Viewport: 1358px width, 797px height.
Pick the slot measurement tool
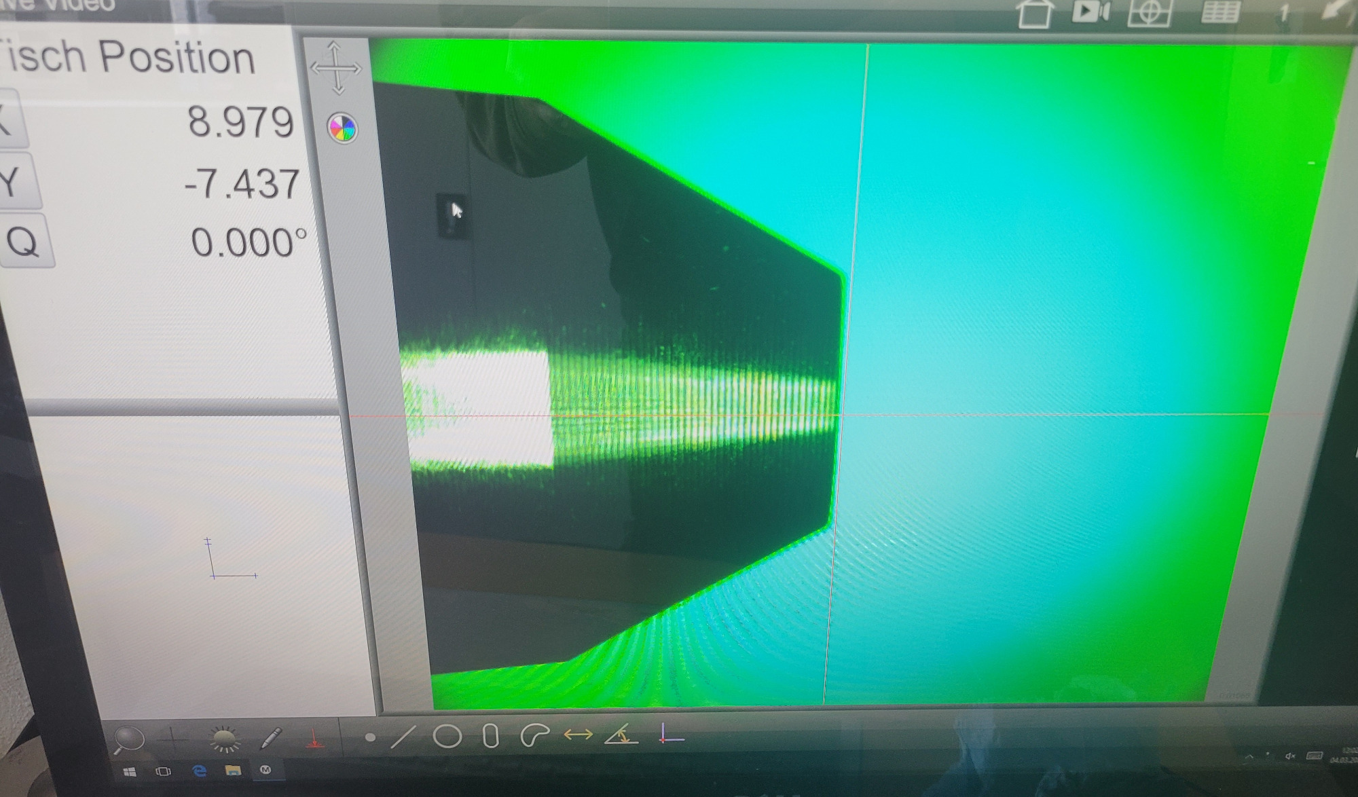(490, 736)
